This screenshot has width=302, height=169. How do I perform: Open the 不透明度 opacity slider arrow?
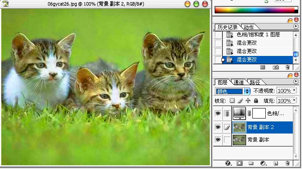[295, 91]
